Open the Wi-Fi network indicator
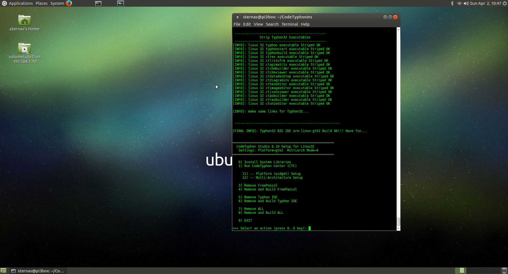 click(459, 3)
